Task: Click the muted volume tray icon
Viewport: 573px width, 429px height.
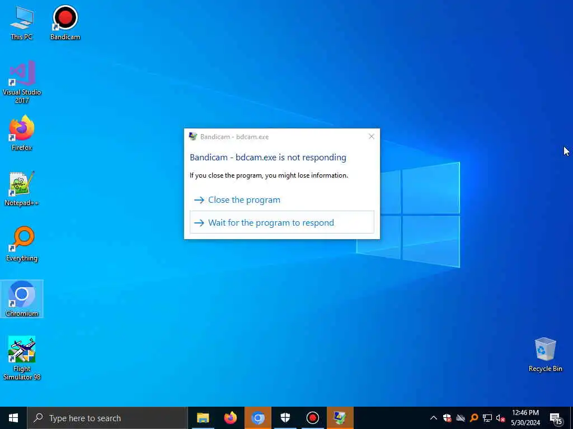Action: (500, 418)
